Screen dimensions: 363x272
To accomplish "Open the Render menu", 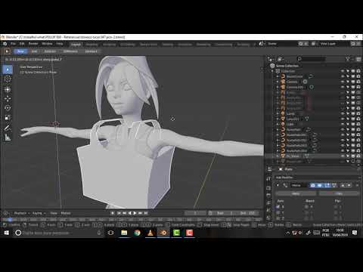I will [33, 44].
